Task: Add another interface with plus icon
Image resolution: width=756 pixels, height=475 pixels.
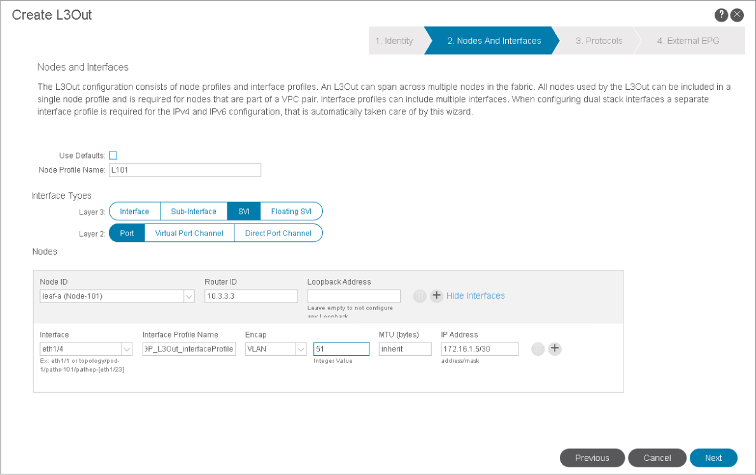Action: point(555,348)
